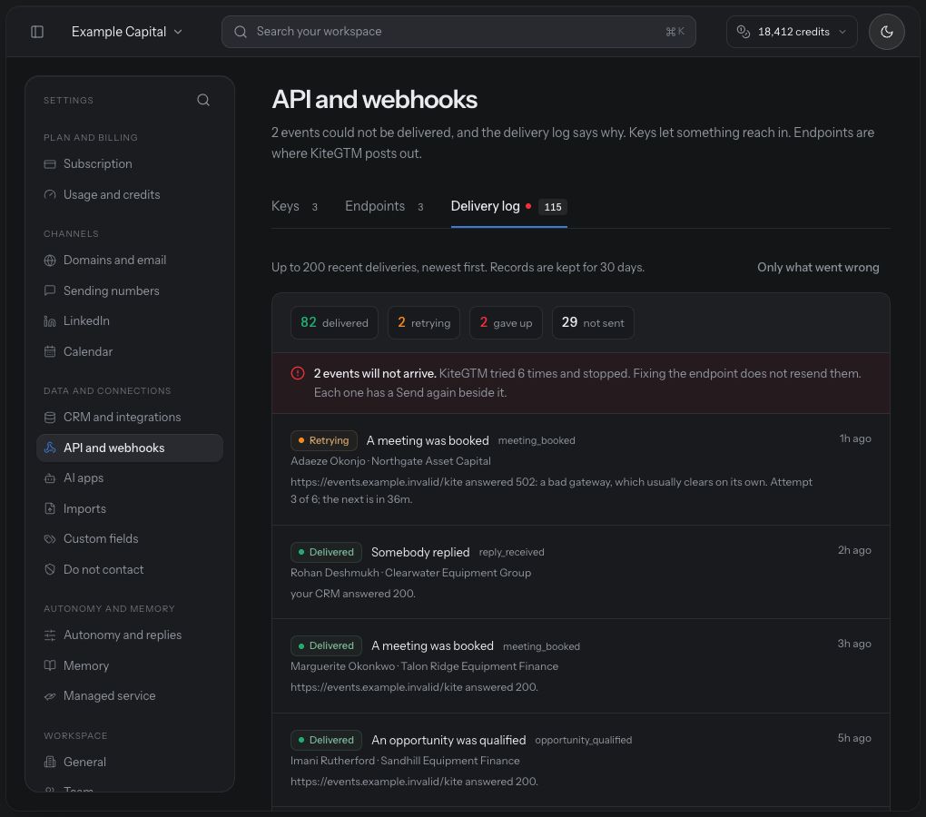Click the Usage and credits gauge icon
Image resolution: width=926 pixels, height=817 pixels.
coord(50,195)
